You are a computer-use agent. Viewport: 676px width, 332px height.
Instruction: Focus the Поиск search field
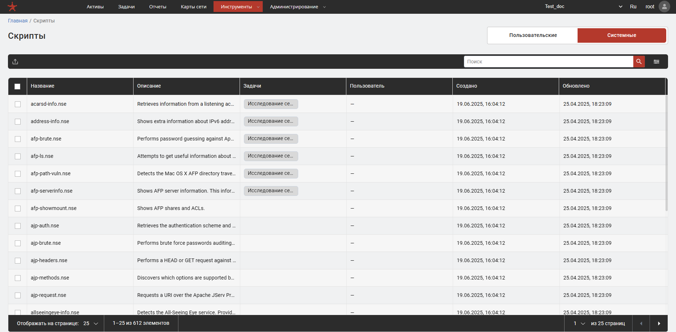[x=548, y=62]
